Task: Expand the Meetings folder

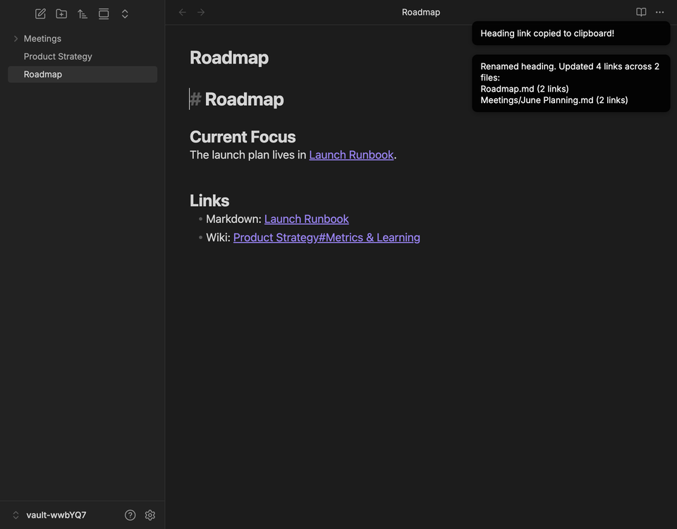Action: point(16,38)
